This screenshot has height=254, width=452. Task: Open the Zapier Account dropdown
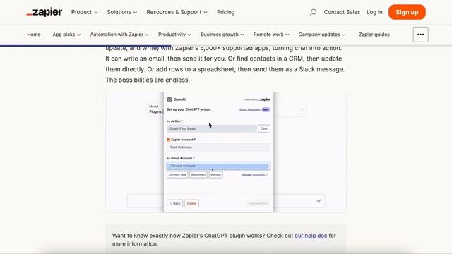(218, 147)
